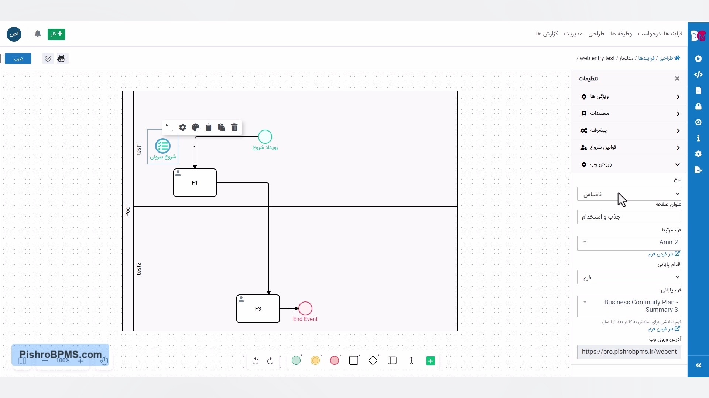Image resolution: width=709 pixels, height=398 pixels.
Task: Click the undo arrow in bottom toolbar
Action: pos(256,361)
